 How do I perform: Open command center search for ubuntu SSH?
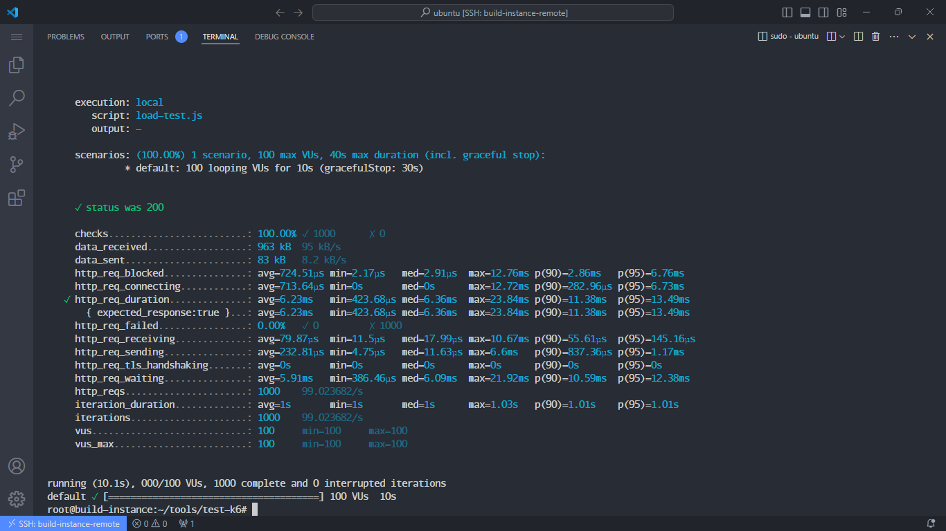coord(493,12)
